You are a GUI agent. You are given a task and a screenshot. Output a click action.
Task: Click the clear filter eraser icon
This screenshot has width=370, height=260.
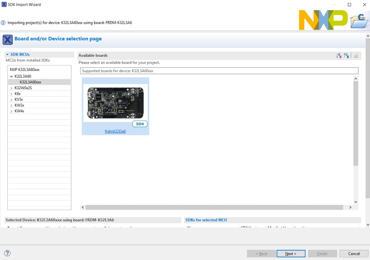[356, 55]
